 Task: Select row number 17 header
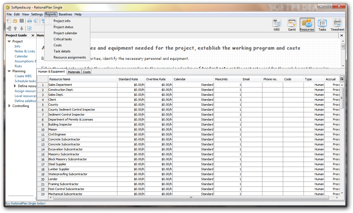[43, 164]
